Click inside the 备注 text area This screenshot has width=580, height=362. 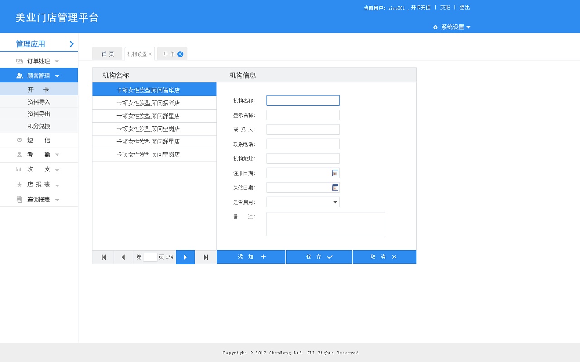coord(326,224)
